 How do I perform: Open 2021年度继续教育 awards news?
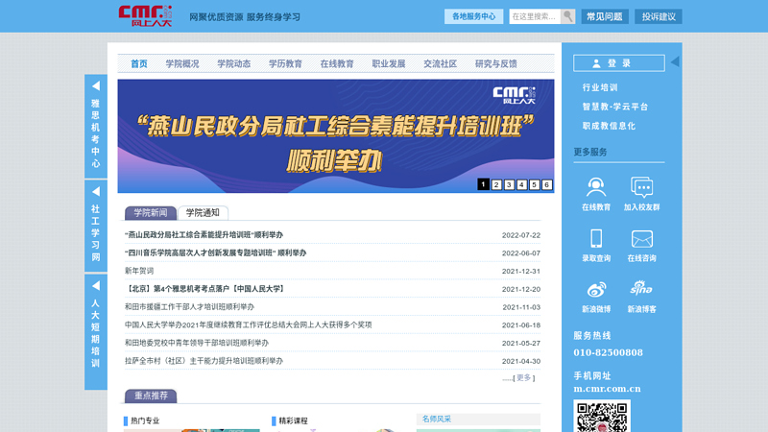[x=249, y=324]
